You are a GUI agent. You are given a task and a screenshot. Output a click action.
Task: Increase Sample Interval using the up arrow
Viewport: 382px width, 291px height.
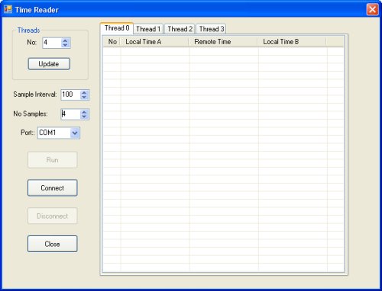click(x=84, y=92)
